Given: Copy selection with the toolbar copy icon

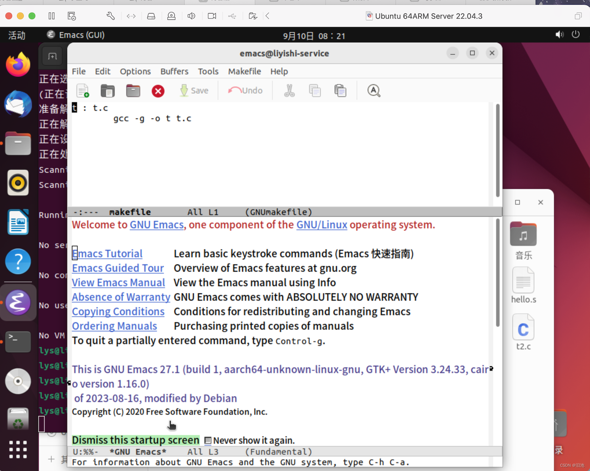Looking at the screenshot, I should point(315,91).
